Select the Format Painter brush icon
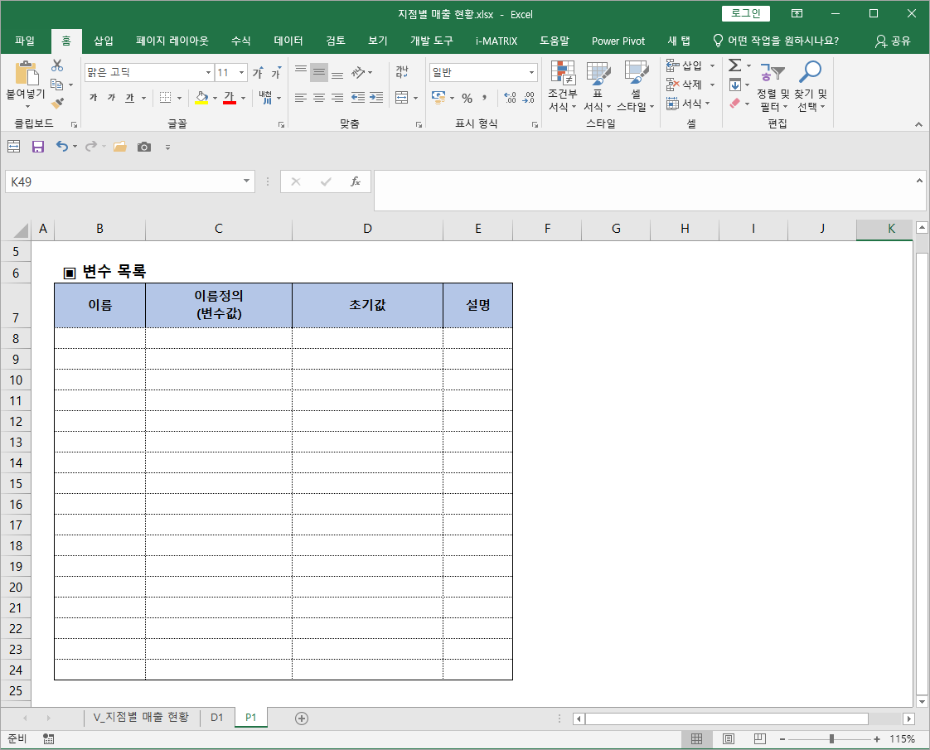The image size is (930, 750). click(x=57, y=104)
